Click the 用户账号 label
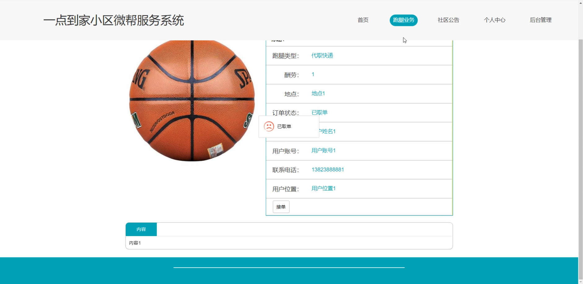 click(x=285, y=151)
